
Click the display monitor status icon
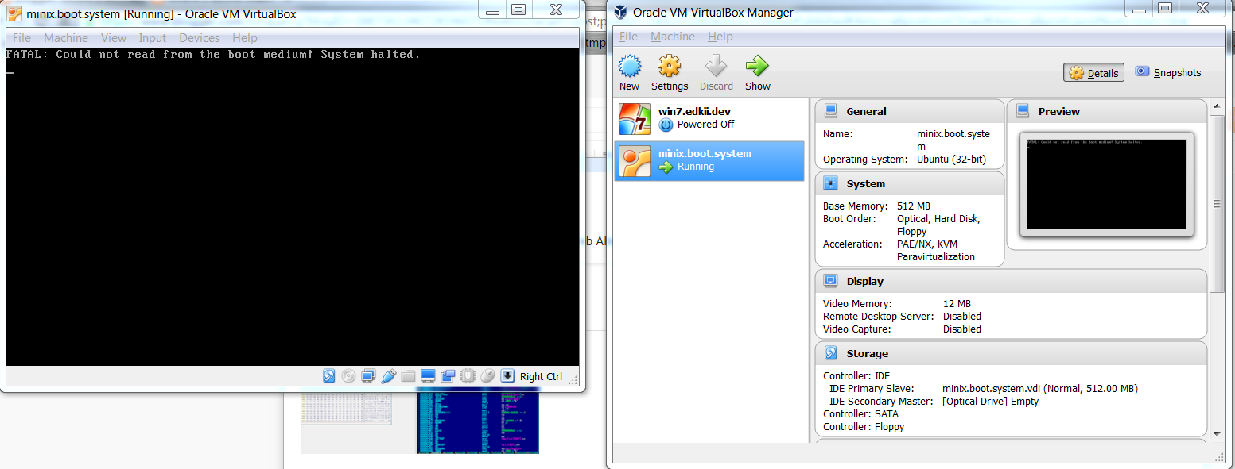(x=428, y=376)
